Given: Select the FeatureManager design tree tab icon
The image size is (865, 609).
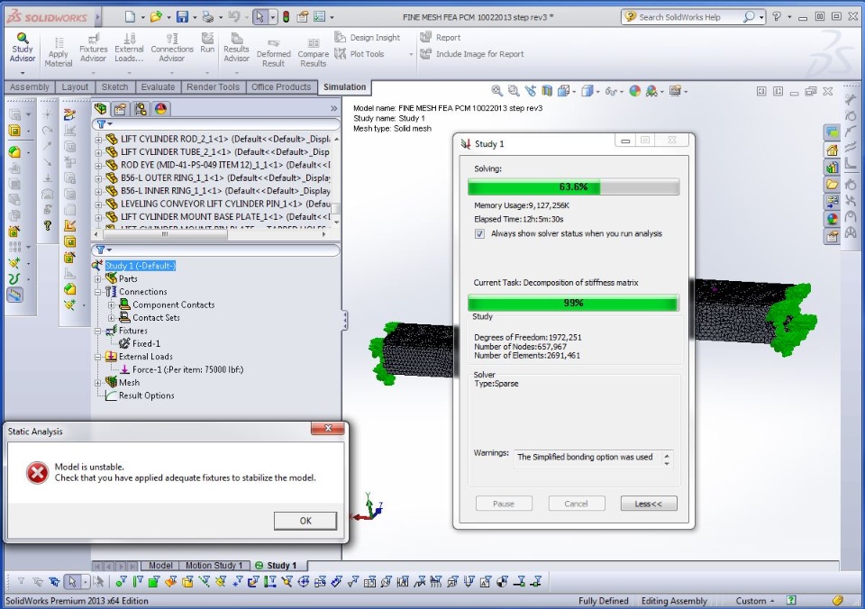Looking at the screenshot, I should 100,109.
